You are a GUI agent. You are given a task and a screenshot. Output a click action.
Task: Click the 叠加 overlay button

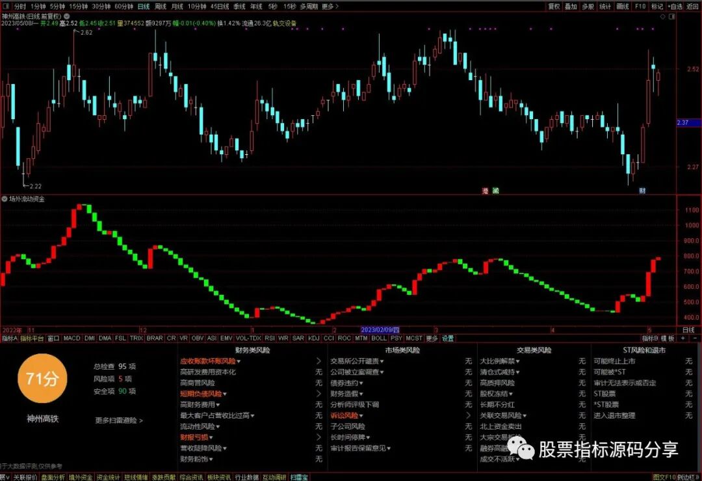click(x=571, y=7)
